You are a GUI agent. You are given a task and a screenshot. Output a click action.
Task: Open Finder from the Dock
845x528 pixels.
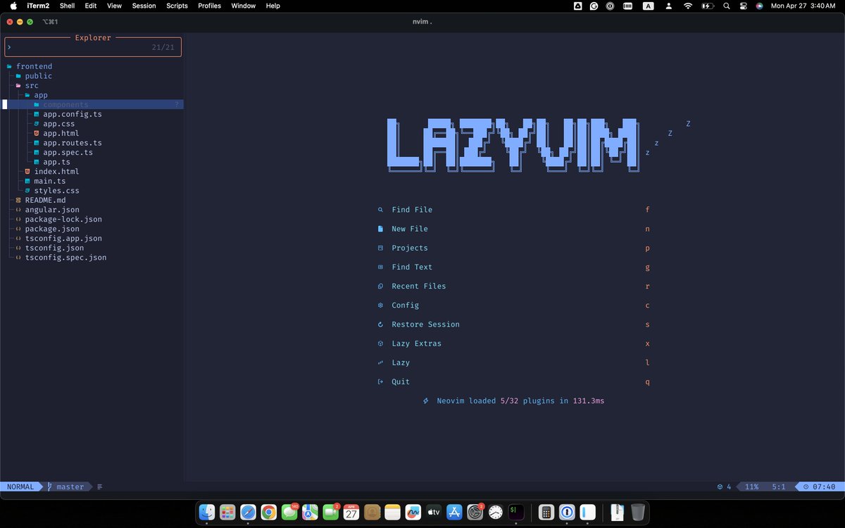tap(207, 513)
